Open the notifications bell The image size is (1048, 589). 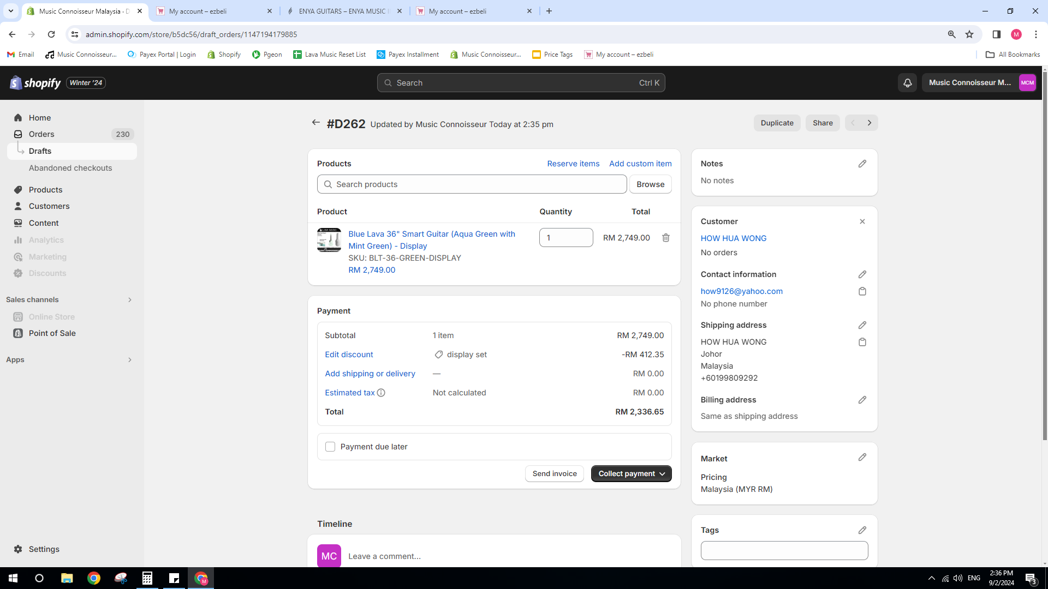pos(907,83)
